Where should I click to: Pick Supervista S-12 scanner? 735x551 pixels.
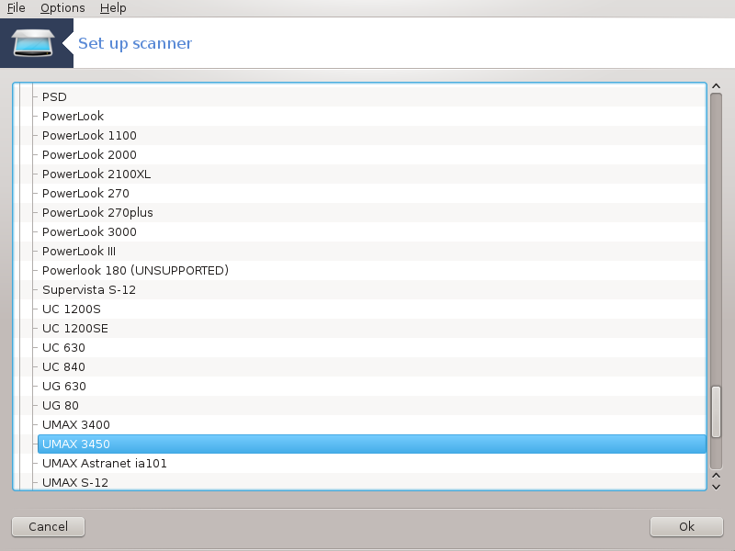tap(88, 290)
